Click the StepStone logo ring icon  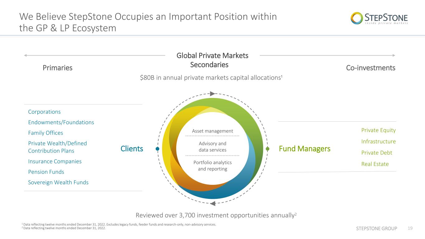coord(357,18)
